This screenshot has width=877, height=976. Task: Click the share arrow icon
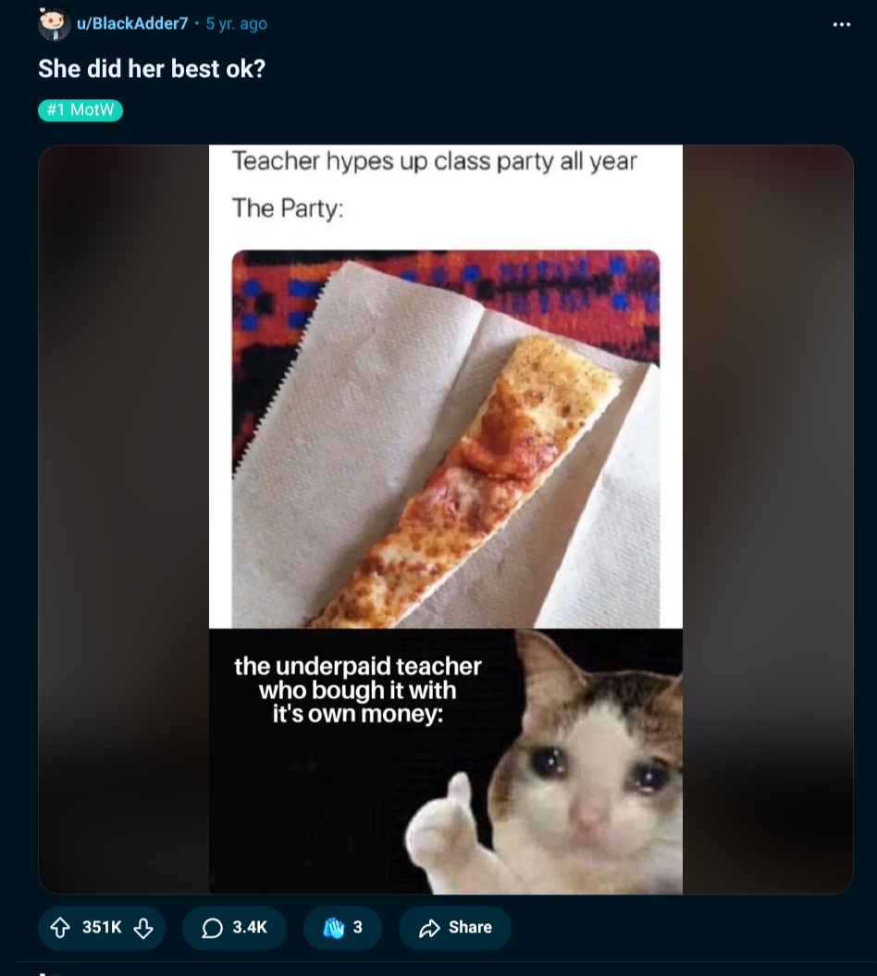tap(429, 928)
